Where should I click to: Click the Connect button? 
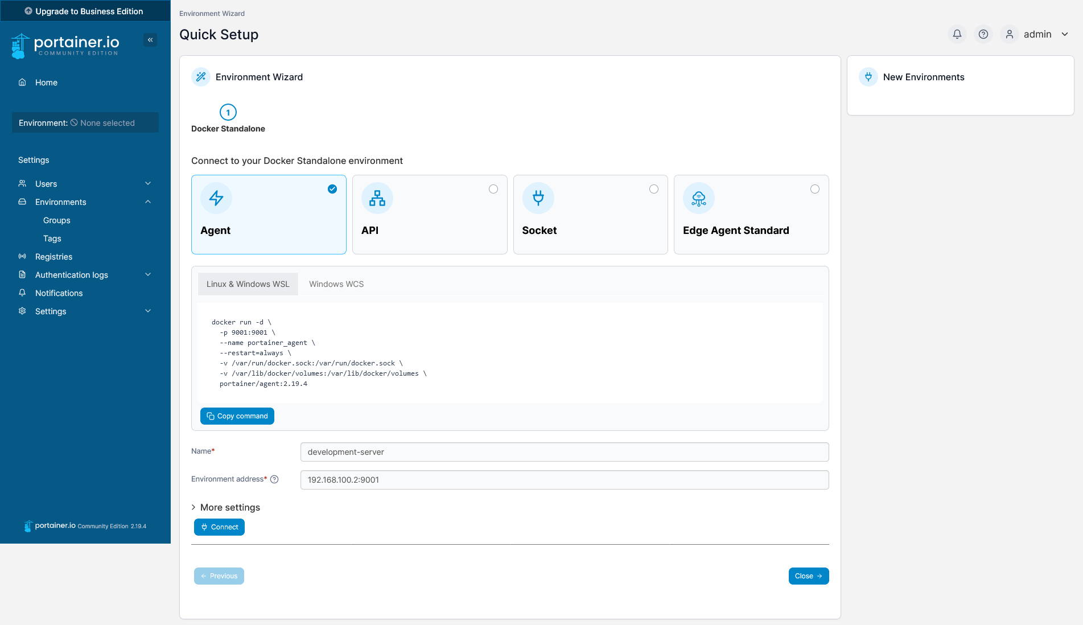219,527
